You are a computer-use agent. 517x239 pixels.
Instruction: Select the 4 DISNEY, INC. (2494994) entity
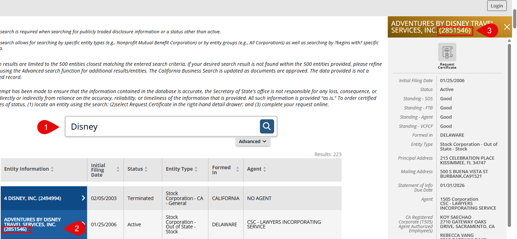[32, 198]
